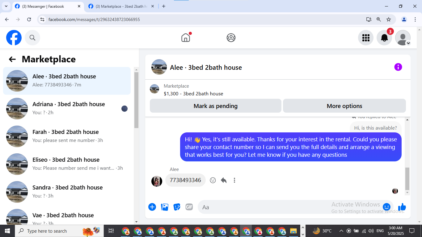Send a thumbs-up like

click(402, 207)
